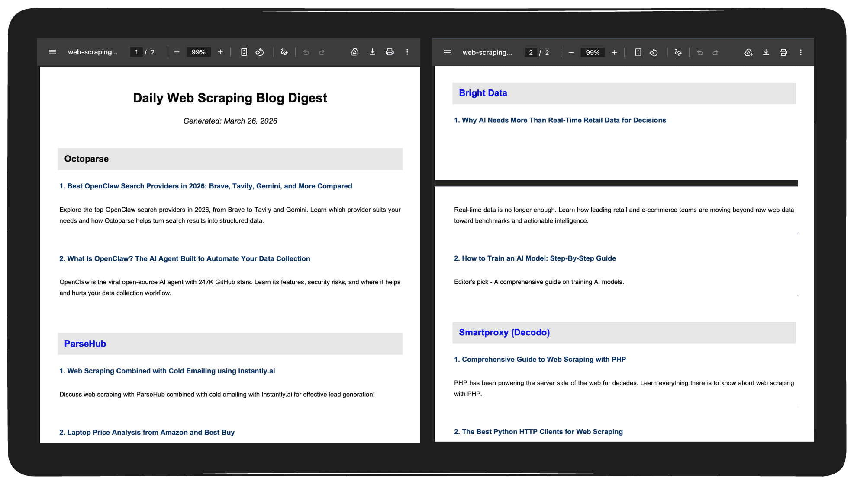Image resolution: width=854 pixels, height=484 pixels.
Task: Edit zoom level 99% in right viewer
Action: (593, 52)
